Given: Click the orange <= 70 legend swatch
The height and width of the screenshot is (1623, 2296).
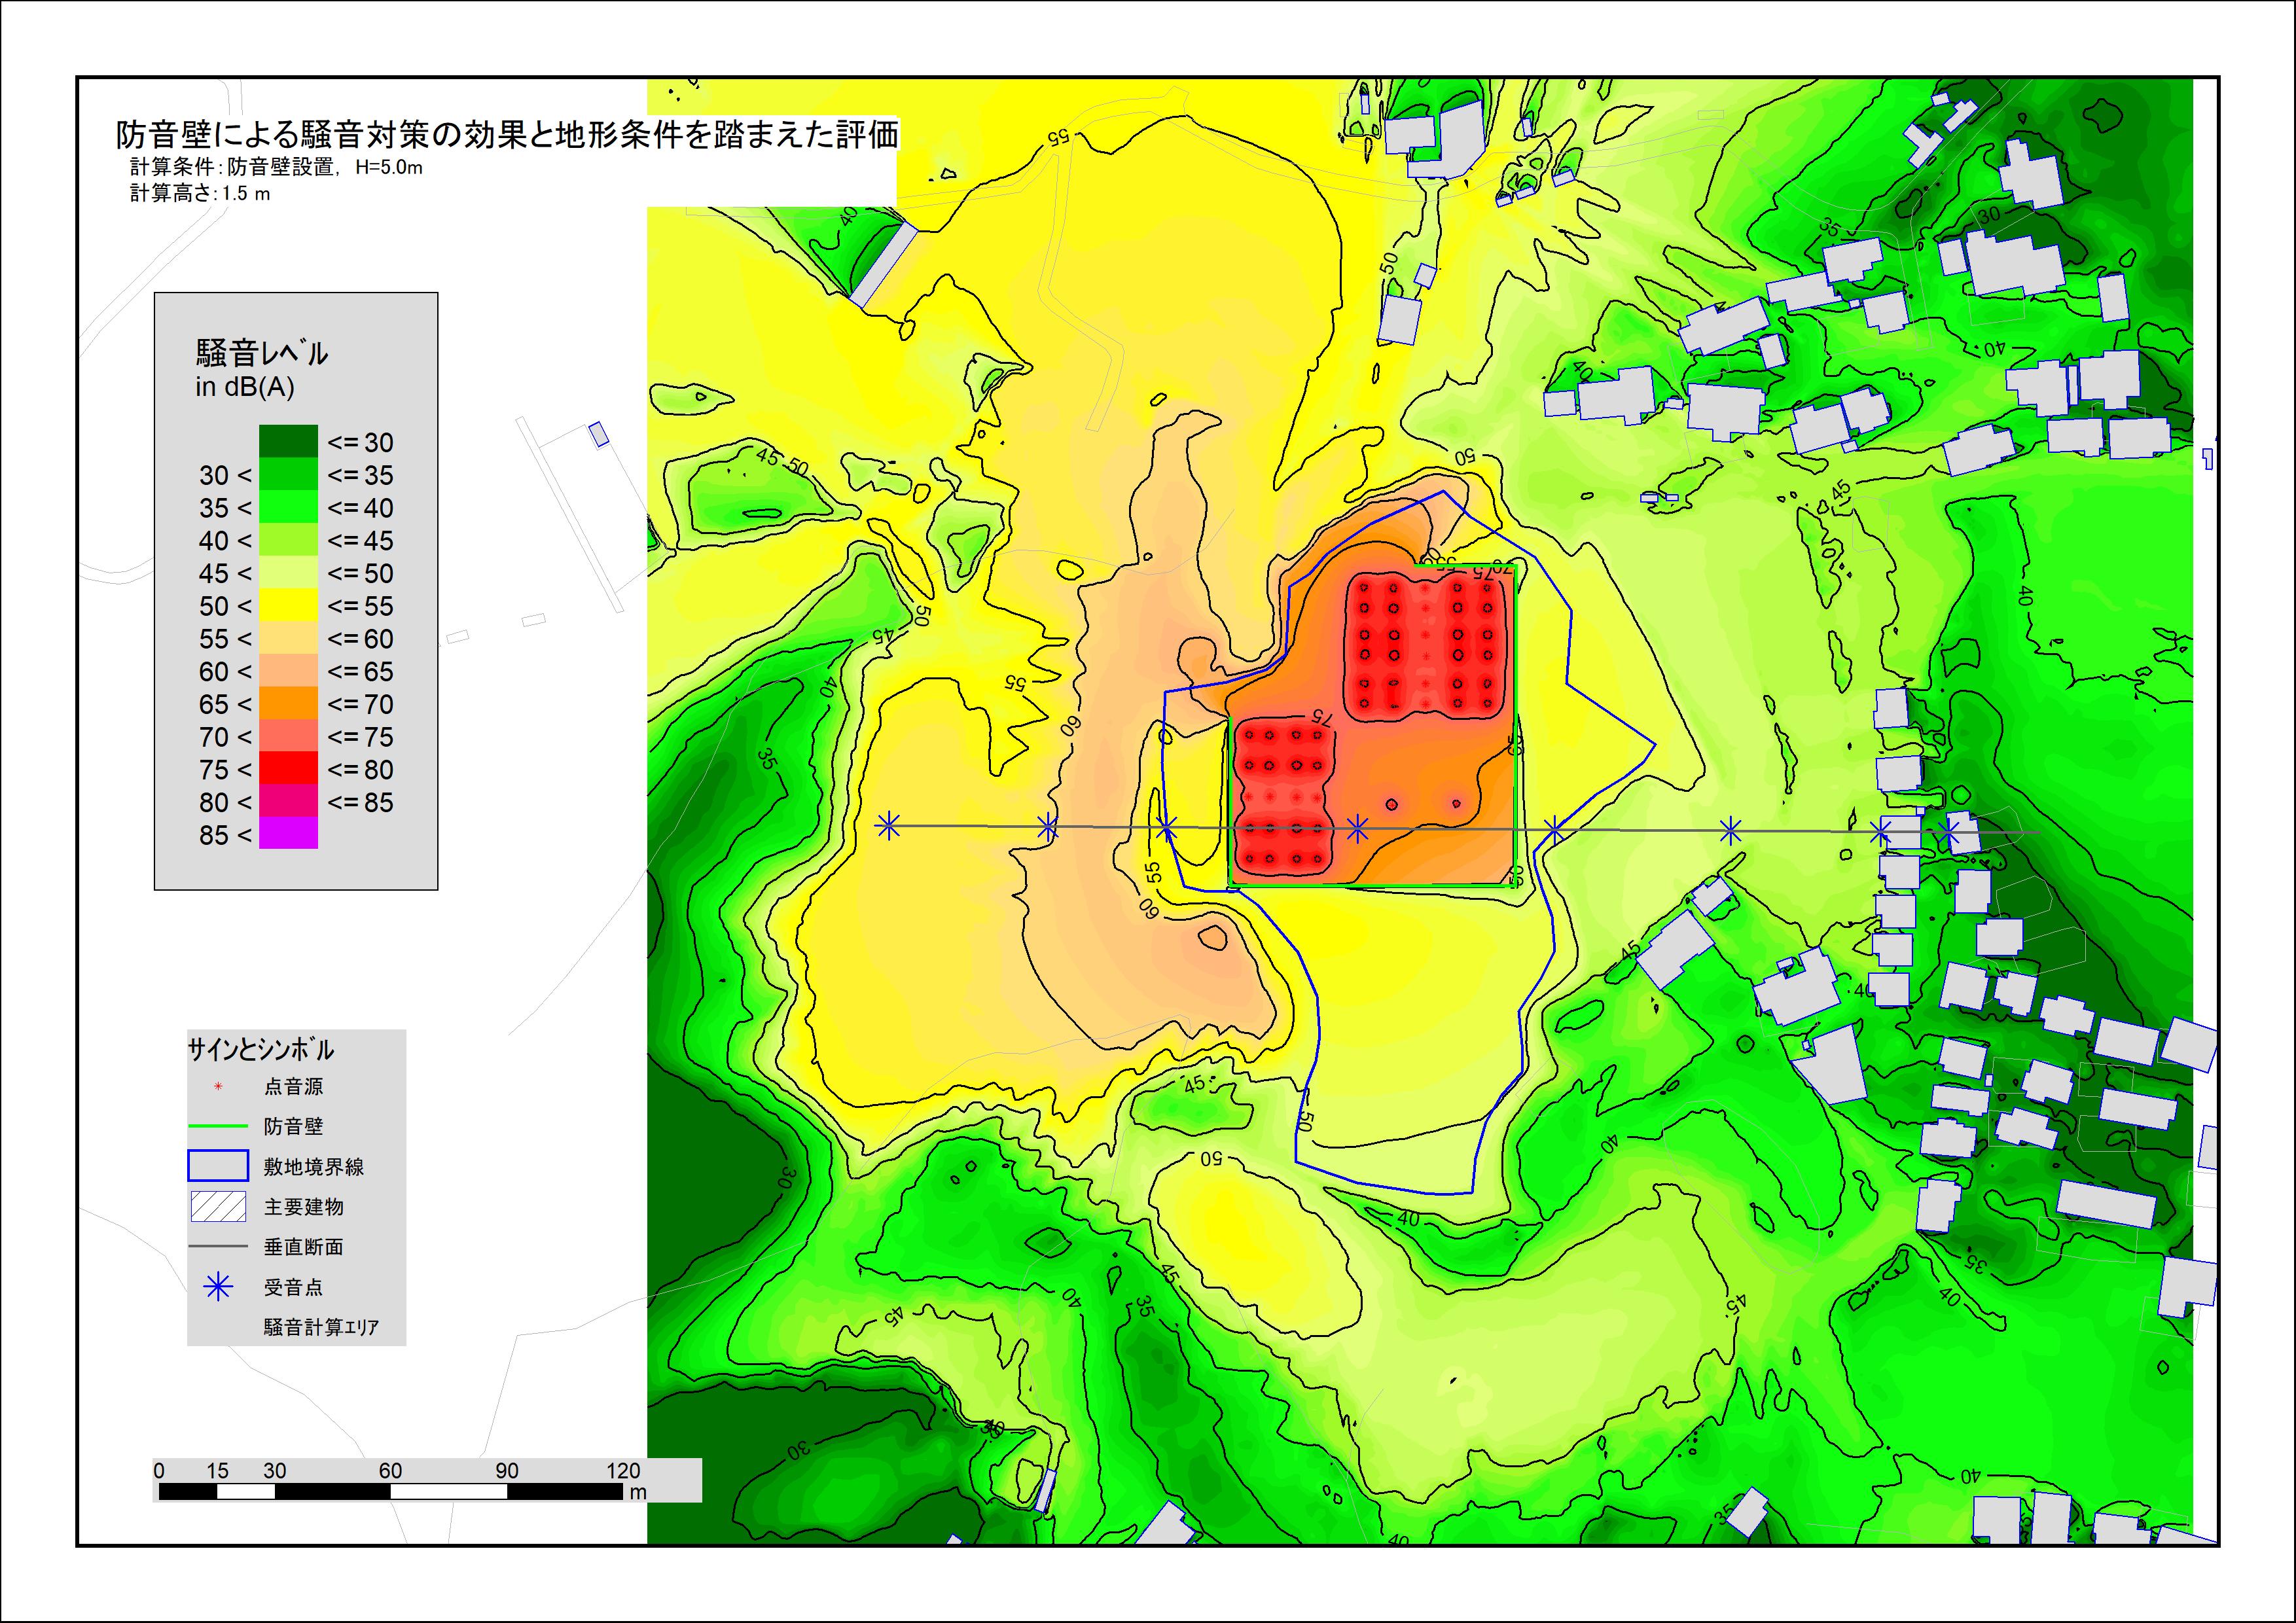Looking at the screenshot, I should (x=288, y=703).
